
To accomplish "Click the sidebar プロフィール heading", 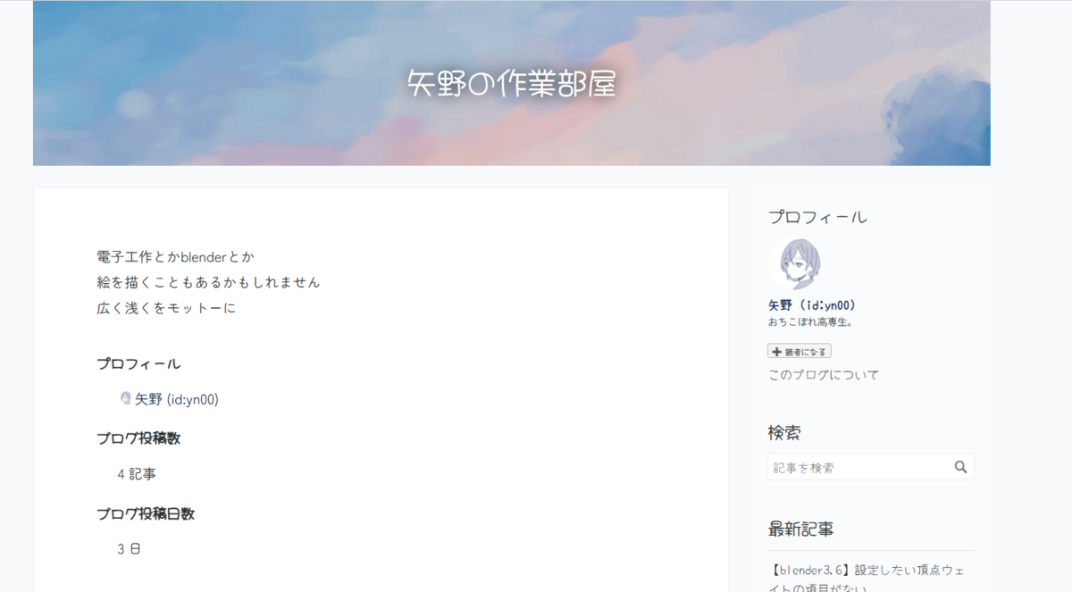I will pyautogui.click(x=817, y=217).
